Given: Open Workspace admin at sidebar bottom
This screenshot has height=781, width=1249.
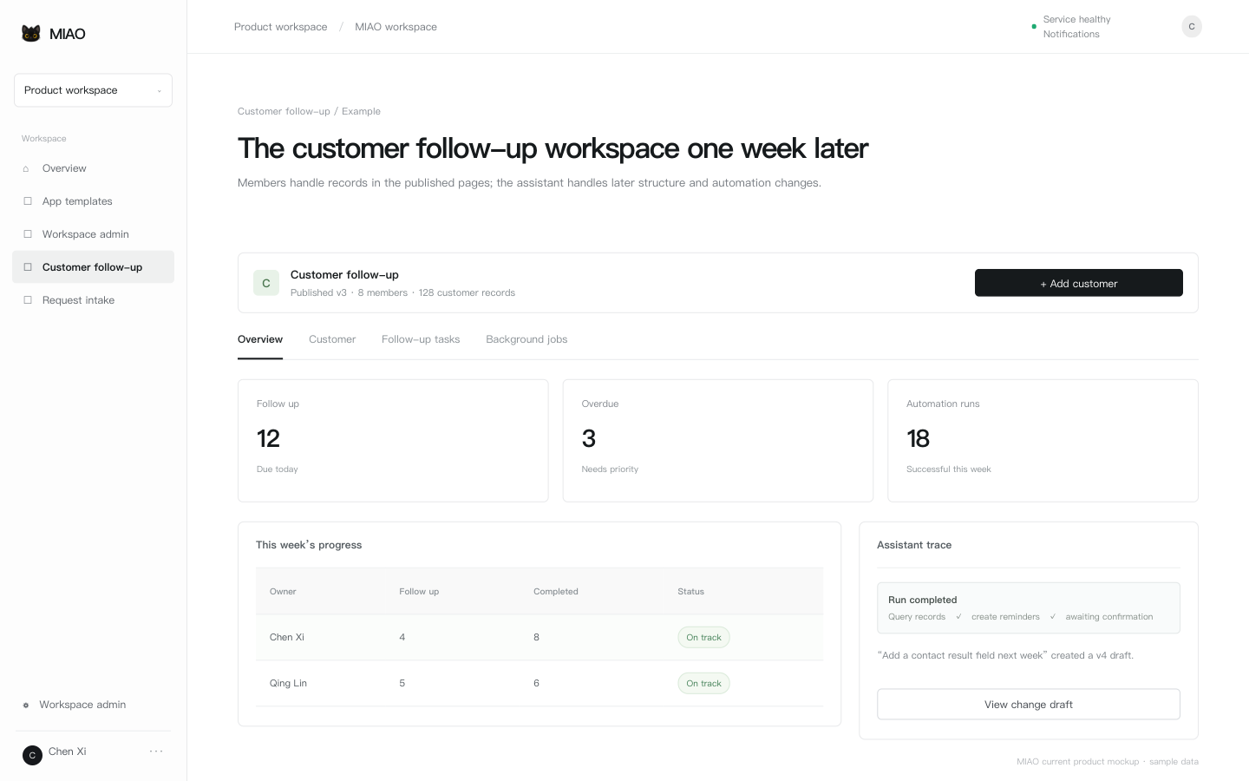Looking at the screenshot, I should coord(82,705).
